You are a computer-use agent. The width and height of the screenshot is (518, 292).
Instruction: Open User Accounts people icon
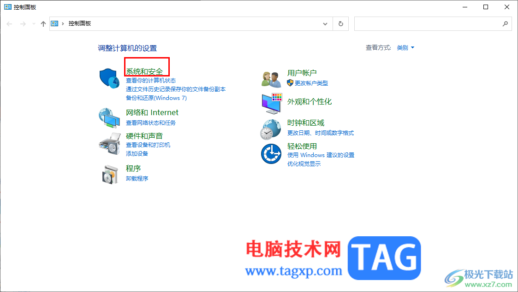(x=271, y=79)
